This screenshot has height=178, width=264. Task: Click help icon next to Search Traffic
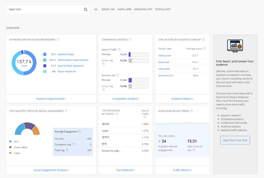(119, 49)
